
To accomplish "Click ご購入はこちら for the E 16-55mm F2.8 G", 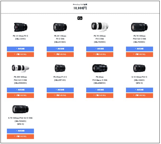I will click(x=140, y=95).
